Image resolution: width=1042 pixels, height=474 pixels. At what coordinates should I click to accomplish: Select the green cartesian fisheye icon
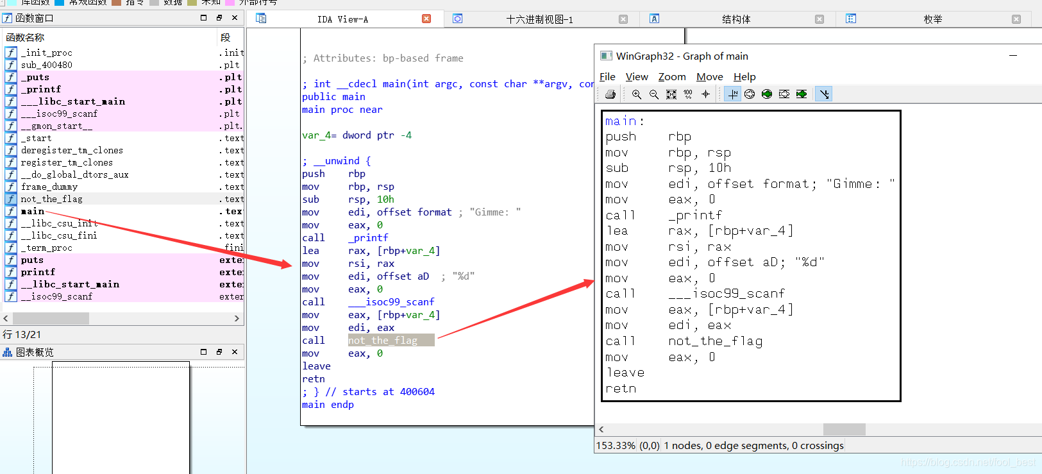coord(802,94)
